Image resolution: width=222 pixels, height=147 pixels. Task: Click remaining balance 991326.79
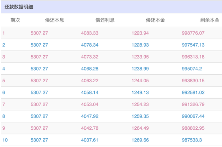coord(193,104)
